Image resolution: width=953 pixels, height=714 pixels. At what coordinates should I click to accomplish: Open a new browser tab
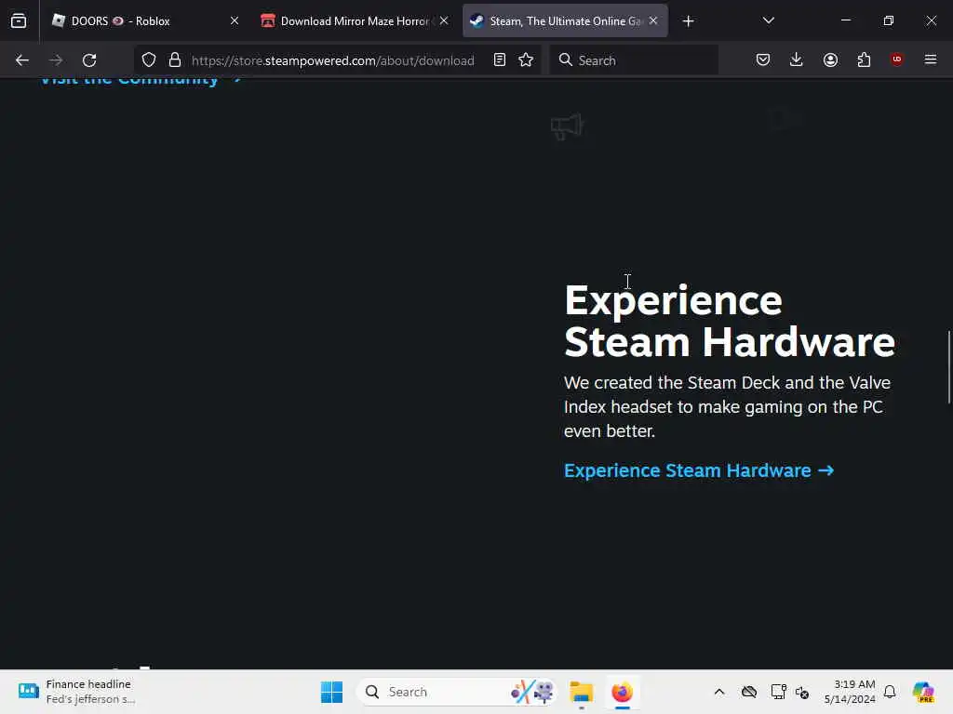tap(688, 21)
